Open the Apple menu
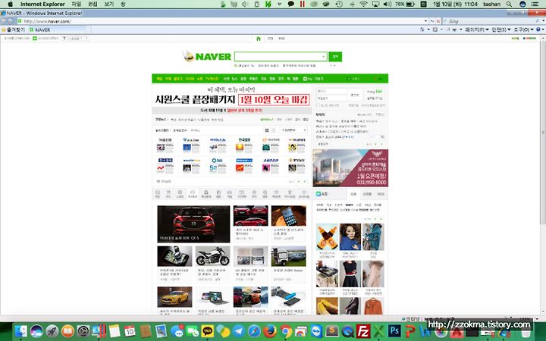This screenshot has width=546, height=341. [10, 5]
